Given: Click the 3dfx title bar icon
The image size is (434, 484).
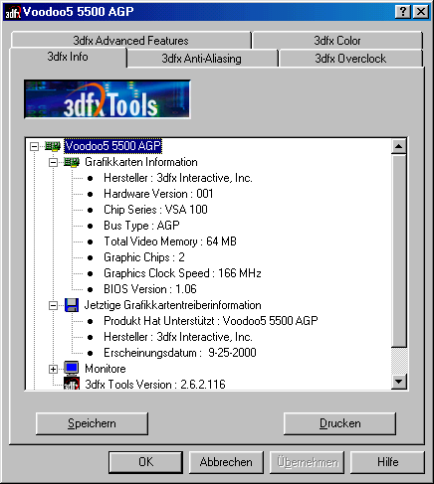Looking at the screenshot, I should 13,13.
